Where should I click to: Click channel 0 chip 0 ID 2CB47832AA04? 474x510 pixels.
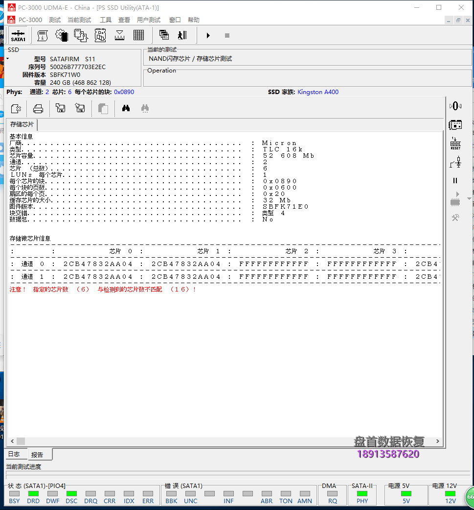coord(98,264)
